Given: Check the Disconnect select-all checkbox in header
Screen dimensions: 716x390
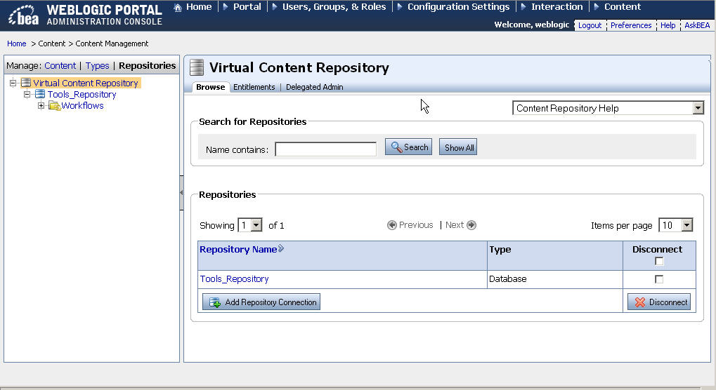Looking at the screenshot, I should click(659, 261).
